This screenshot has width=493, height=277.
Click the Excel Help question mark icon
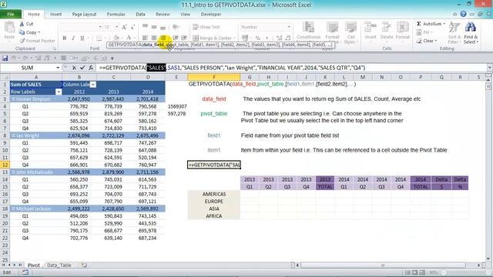click(x=463, y=14)
